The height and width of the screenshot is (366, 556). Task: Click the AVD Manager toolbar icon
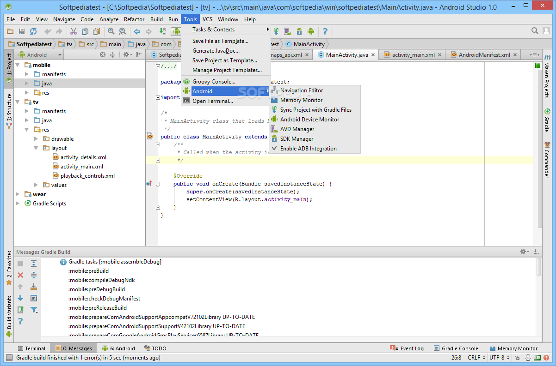point(288,31)
